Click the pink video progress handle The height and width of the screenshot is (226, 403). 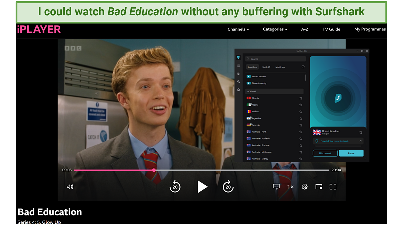pyautogui.click(x=154, y=170)
